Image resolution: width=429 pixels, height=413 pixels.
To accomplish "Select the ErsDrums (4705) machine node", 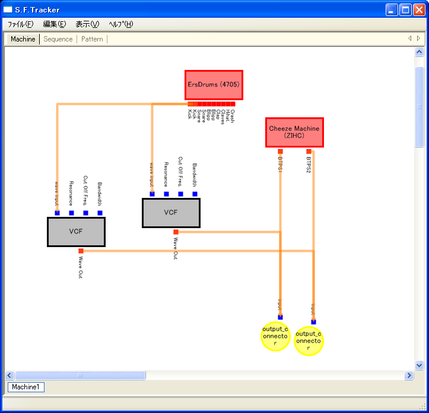I will (214, 85).
